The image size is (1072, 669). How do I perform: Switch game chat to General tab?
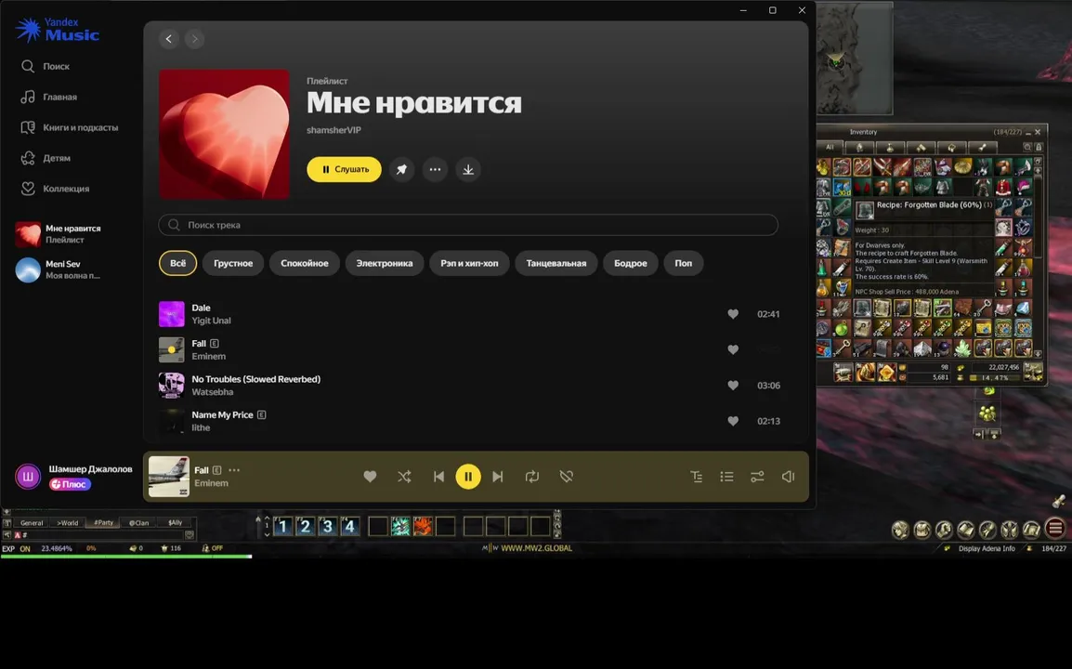click(x=32, y=522)
